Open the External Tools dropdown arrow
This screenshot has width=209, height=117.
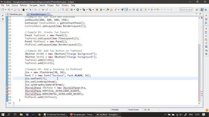click(93, 9)
